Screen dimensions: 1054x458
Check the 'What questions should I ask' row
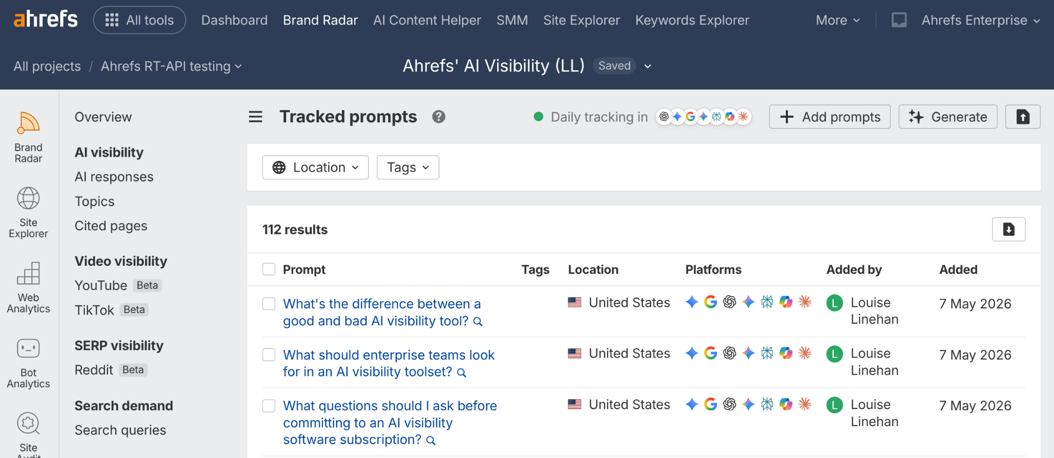click(269, 406)
